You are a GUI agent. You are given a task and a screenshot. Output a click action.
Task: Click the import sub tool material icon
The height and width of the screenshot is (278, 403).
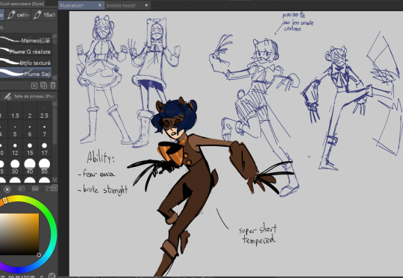coord(34,86)
